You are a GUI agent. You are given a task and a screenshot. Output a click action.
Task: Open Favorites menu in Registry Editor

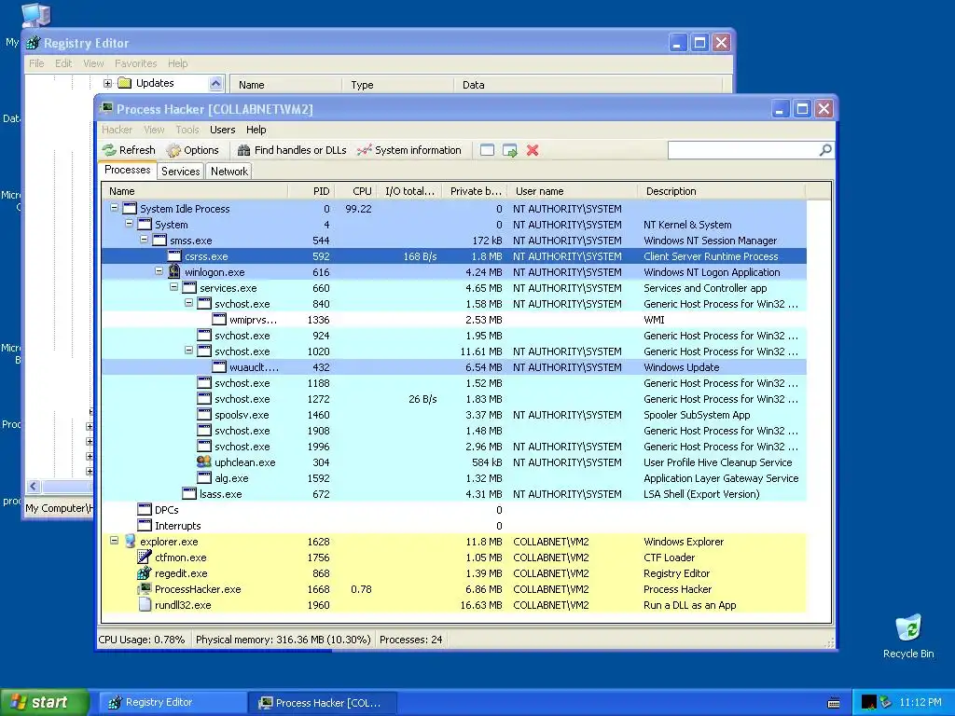pyautogui.click(x=136, y=63)
